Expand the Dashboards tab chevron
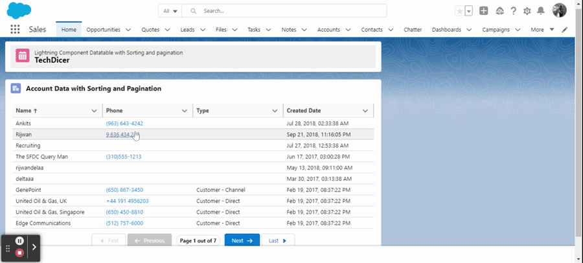The height and width of the screenshot is (263, 583). tap(469, 30)
